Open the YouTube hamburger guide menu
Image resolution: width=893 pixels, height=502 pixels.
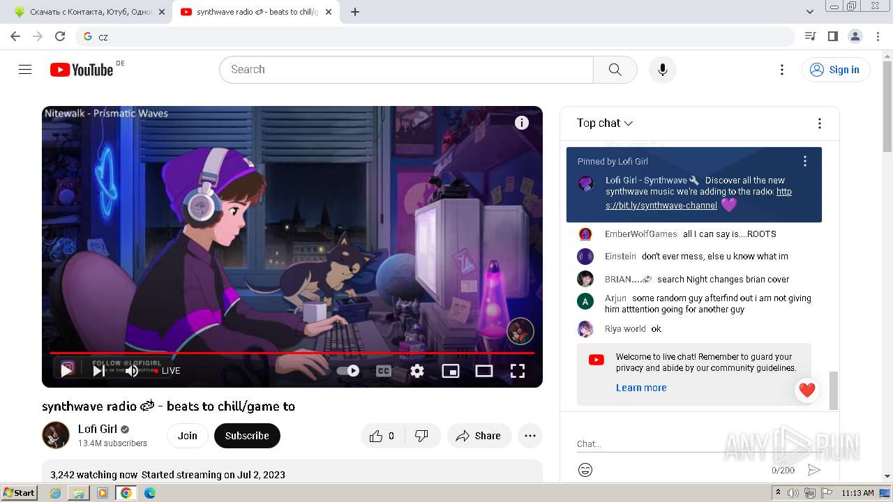click(25, 70)
